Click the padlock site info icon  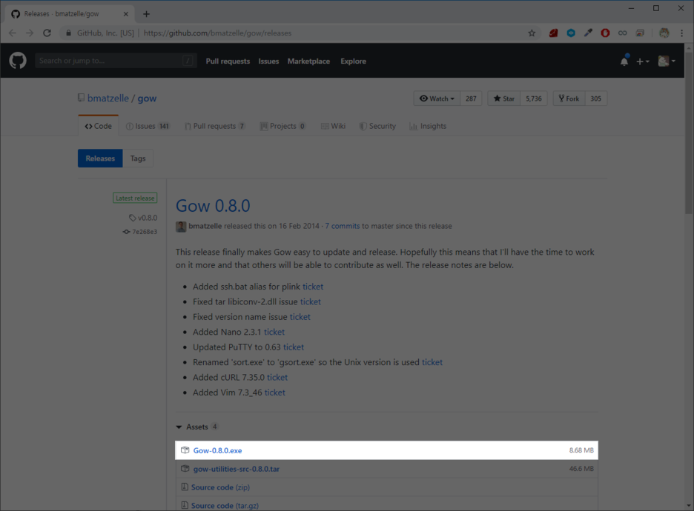pos(68,33)
